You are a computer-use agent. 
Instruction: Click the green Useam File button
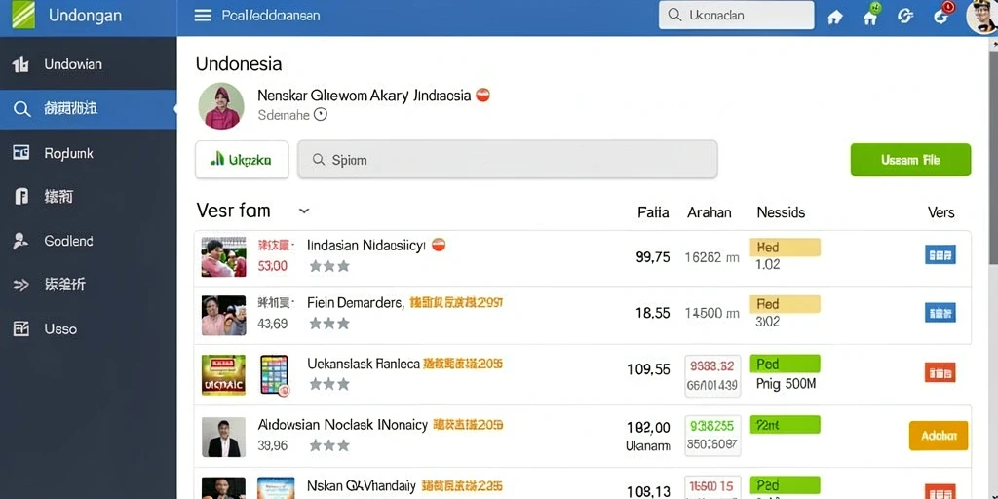pos(910,160)
